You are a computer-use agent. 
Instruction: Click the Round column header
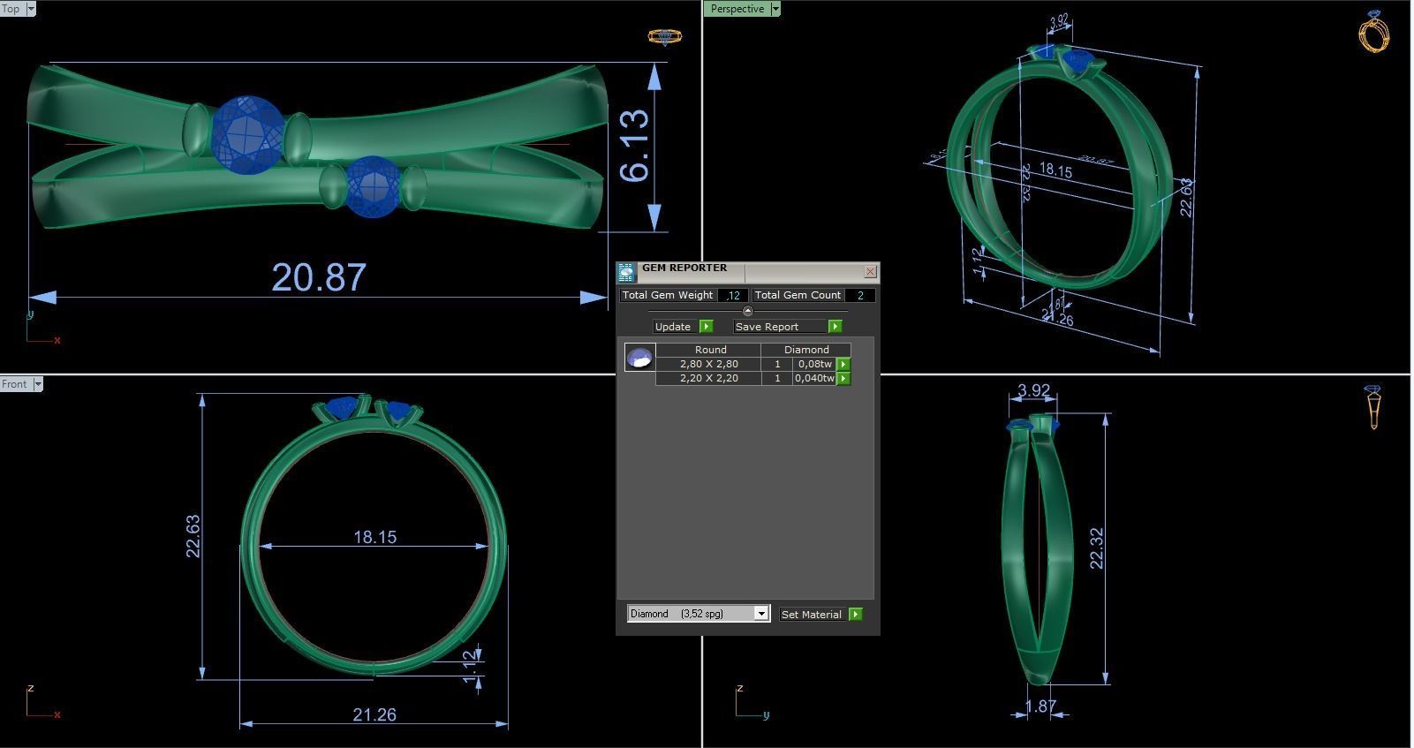[710, 350]
